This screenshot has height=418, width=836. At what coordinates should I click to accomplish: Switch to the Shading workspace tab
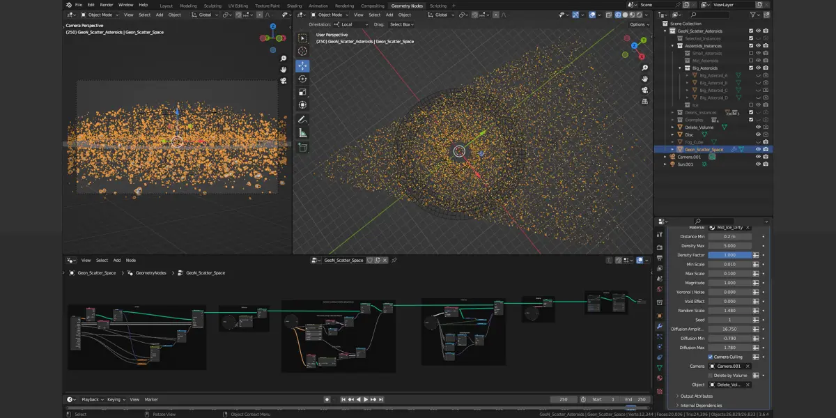click(x=295, y=6)
